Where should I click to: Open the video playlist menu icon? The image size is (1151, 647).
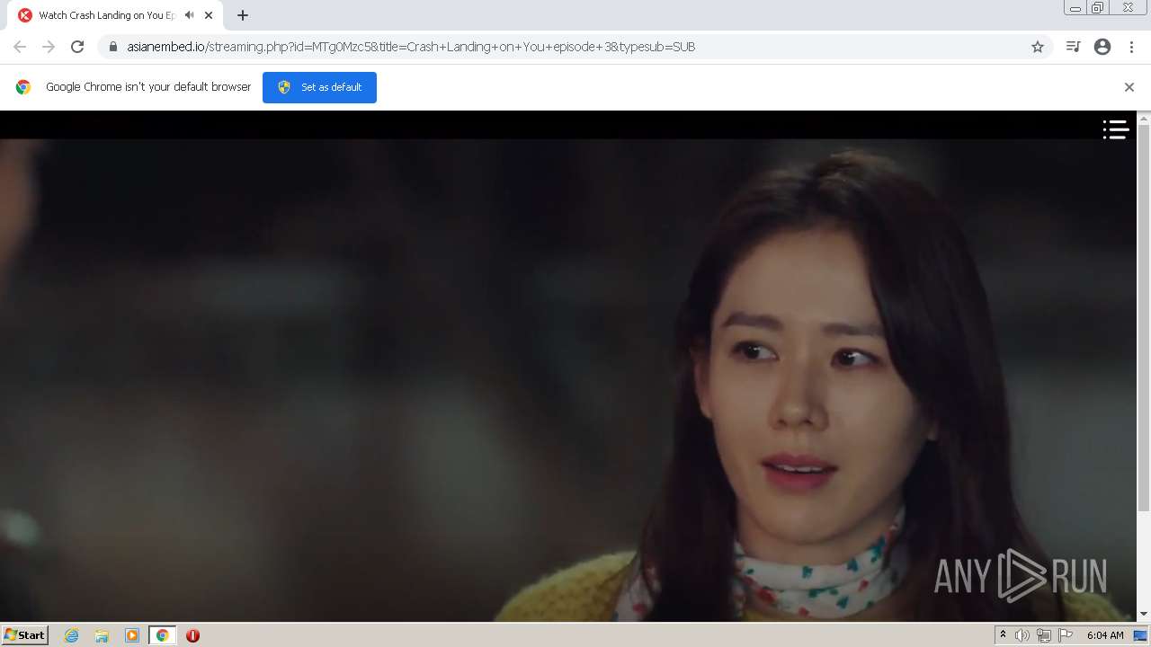[x=1116, y=130]
